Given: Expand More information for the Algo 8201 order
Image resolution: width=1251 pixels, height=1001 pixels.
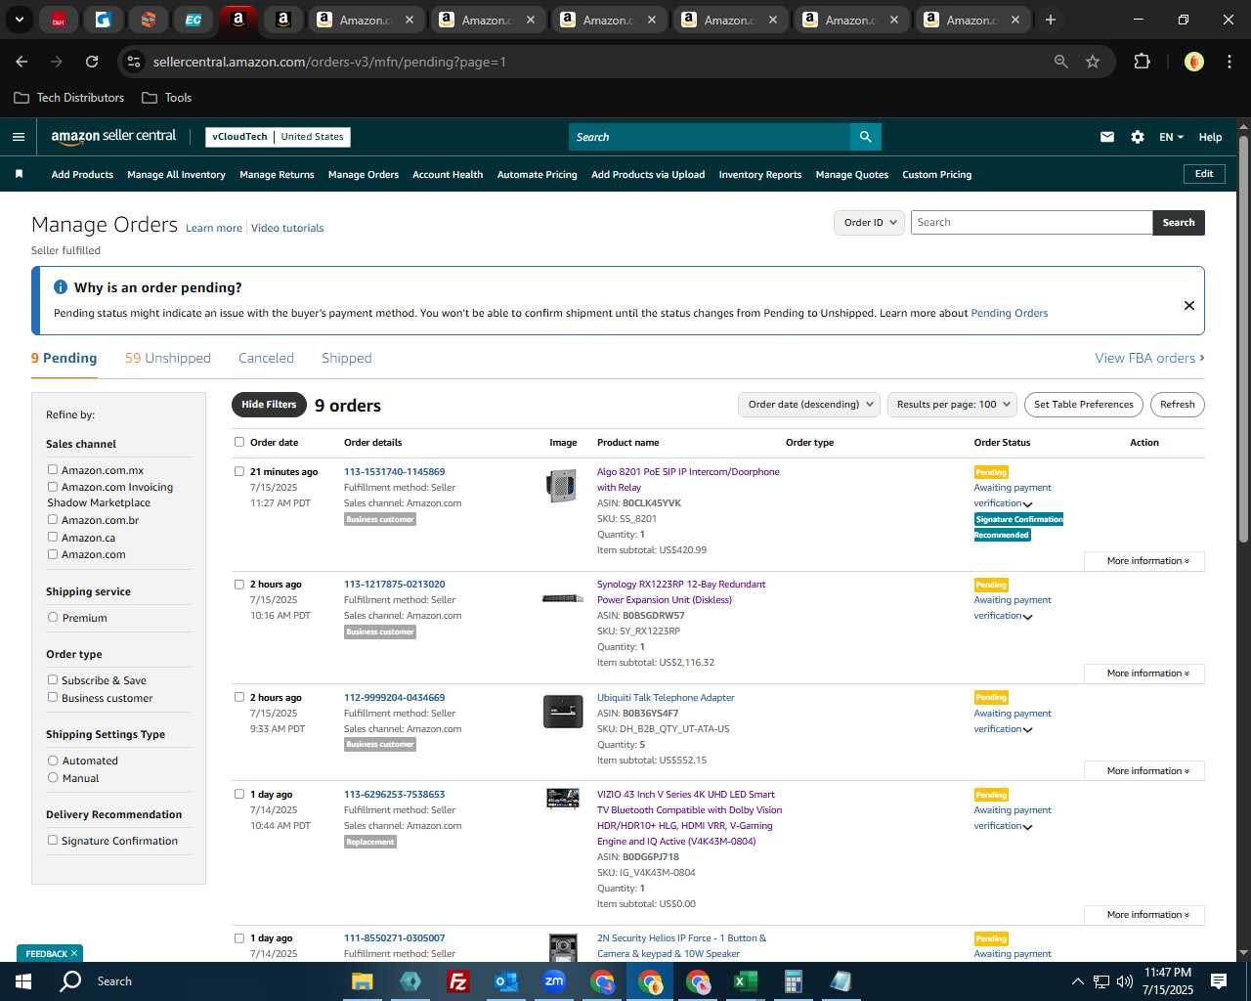Looking at the screenshot, I should [x=1144, y=561].
